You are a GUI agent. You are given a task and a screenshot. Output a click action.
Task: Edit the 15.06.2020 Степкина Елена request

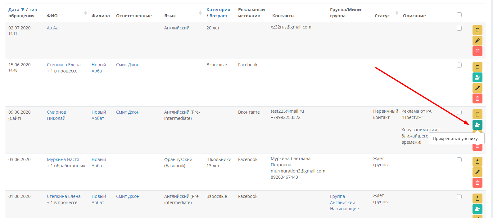477,88
